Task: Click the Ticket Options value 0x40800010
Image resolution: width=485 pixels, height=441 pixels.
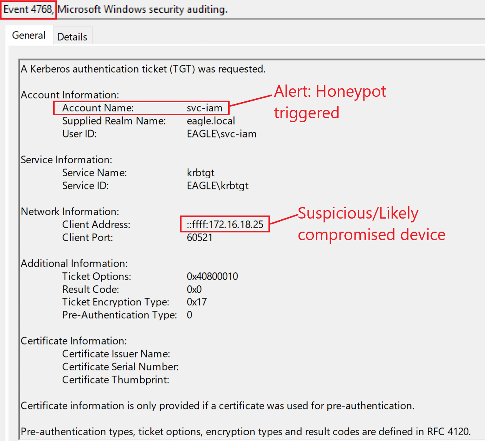Action: (212, 277)
